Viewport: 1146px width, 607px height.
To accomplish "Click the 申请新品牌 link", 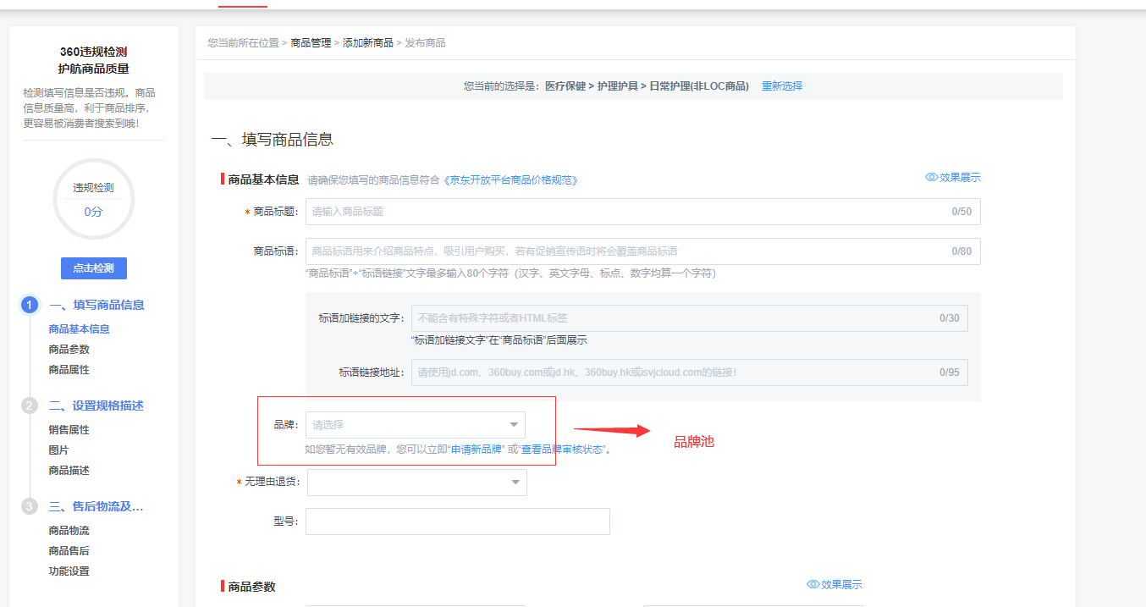I will pos(477,450).
